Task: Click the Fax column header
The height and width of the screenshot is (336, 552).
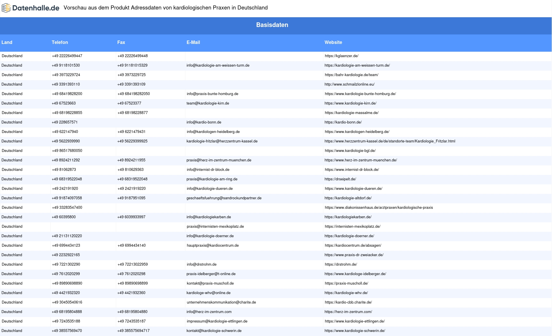Action: click(x=121, y=43)
